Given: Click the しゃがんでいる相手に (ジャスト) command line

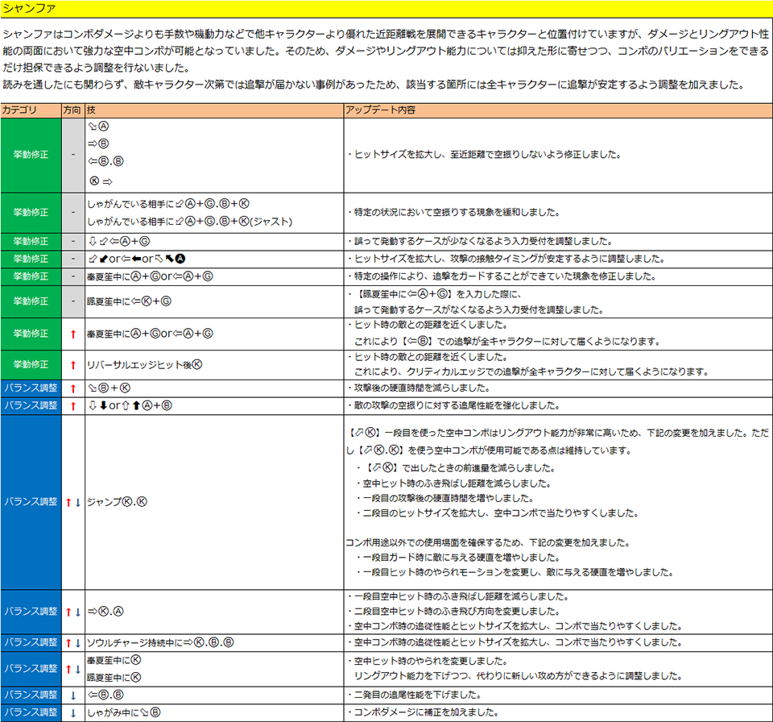Looking at the screenshot, I should point(189,221).
